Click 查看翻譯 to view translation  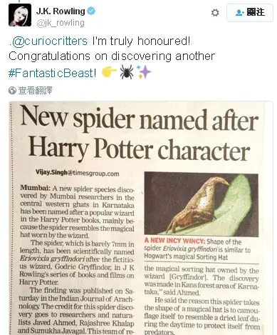[x=35, y=91]
